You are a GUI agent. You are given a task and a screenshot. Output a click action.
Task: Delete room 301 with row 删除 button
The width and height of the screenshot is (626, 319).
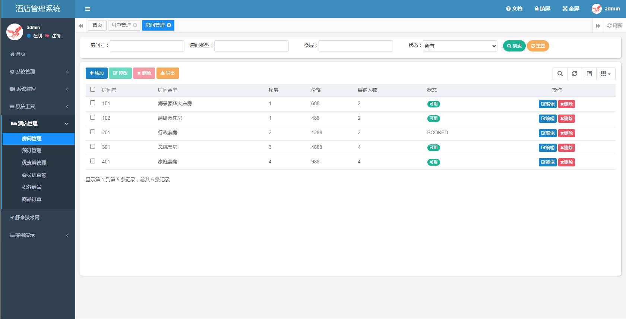[x=566, y=148]
